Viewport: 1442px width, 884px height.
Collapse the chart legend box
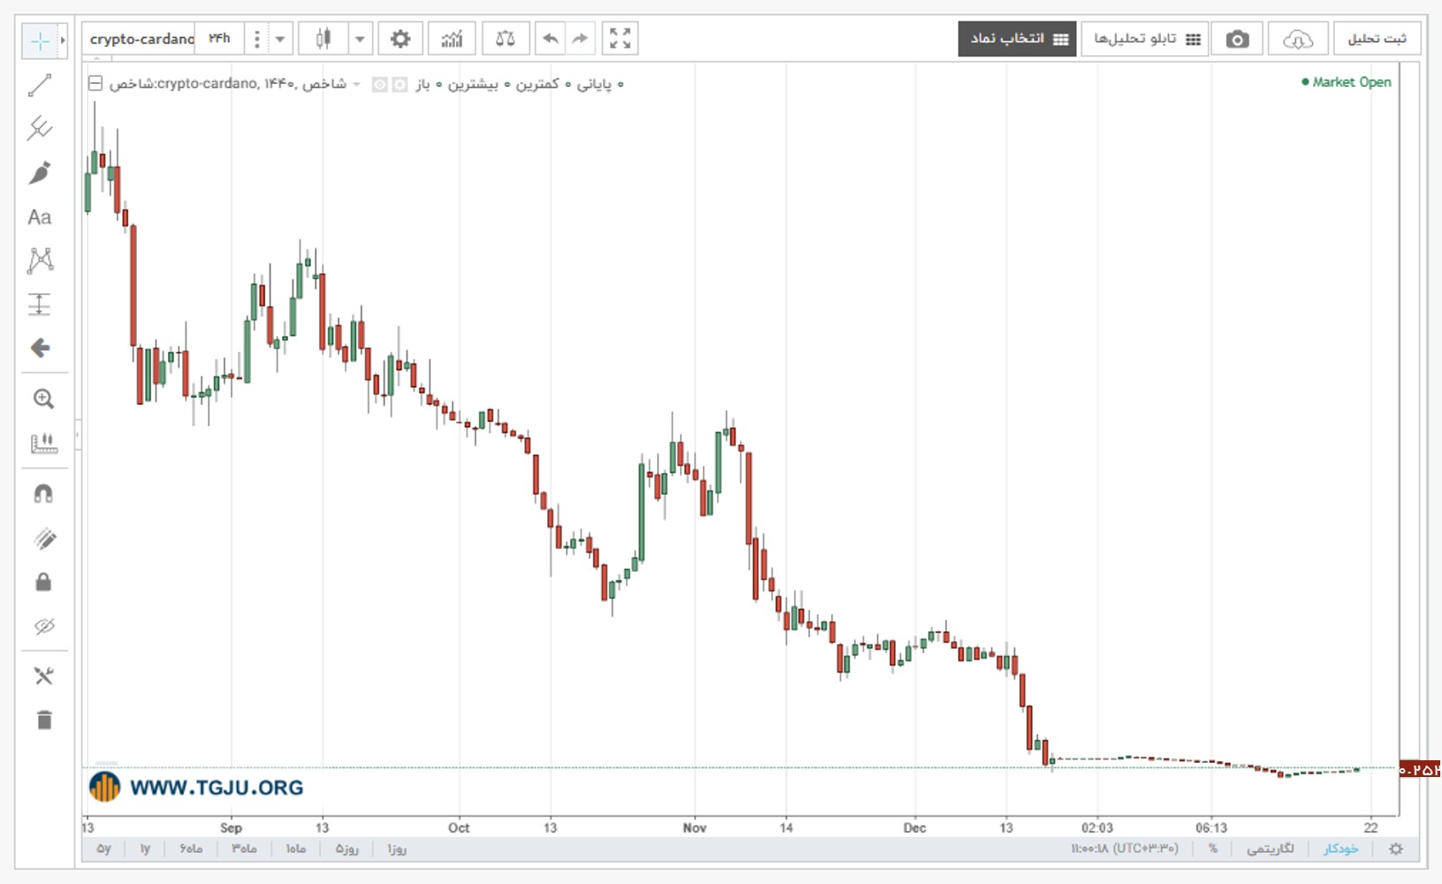click(x=95, y=84)
